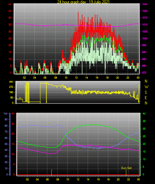Image resolution: width=155 pixels, height=184 pixels.
Task: Click pressure axis value 1020
Action: click(145, 11)
